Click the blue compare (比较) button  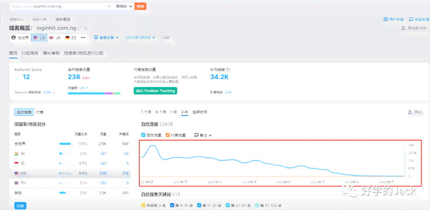click(20, 206)
